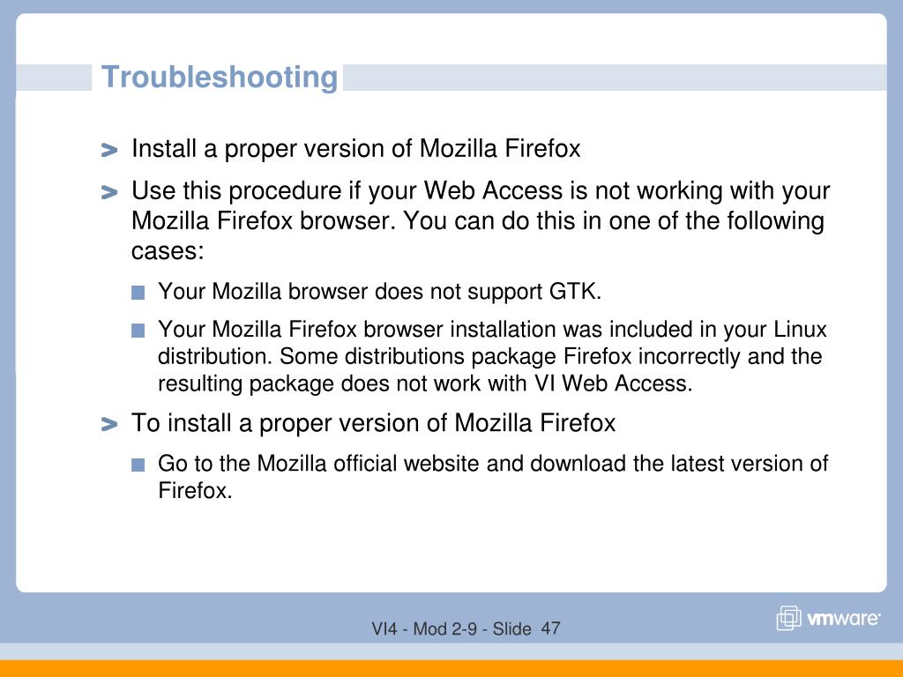This screenshot has height=677, width=903.
Task: Click the slide number 47 in footer
Action: tap(550, 628)
